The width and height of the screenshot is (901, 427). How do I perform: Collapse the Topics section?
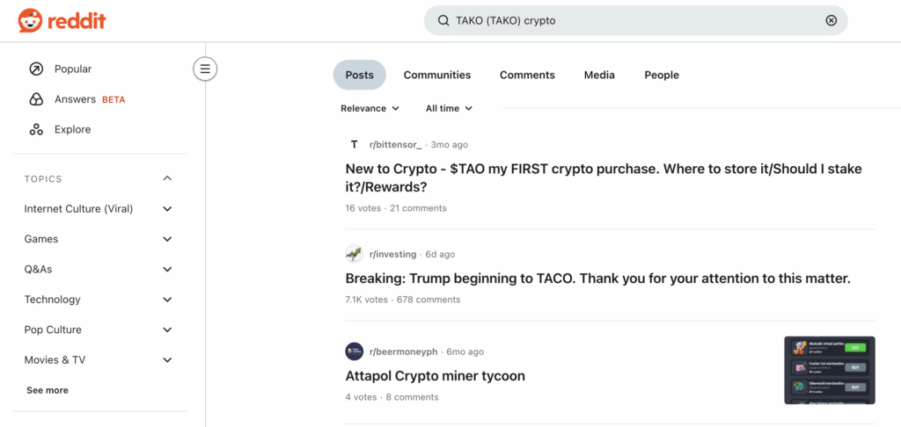pos(167,179)
